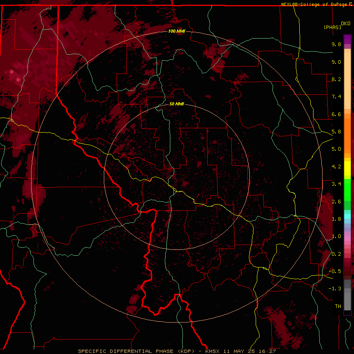Click the 5.0 color scale value
The height and width of the screenshot is (354, 354).
(x=336, y=149)
